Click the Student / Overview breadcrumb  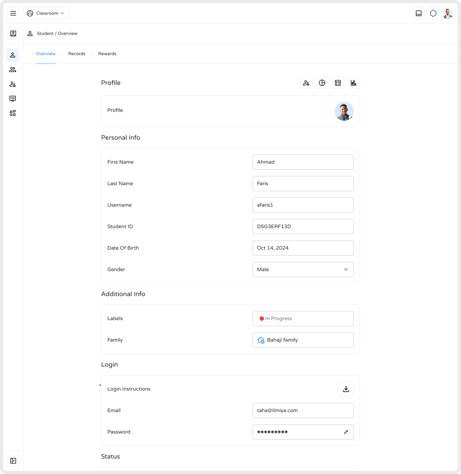click(57, 33)
